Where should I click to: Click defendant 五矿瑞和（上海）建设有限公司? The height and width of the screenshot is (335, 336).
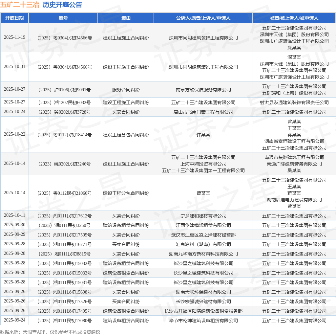tap(294, 93)
